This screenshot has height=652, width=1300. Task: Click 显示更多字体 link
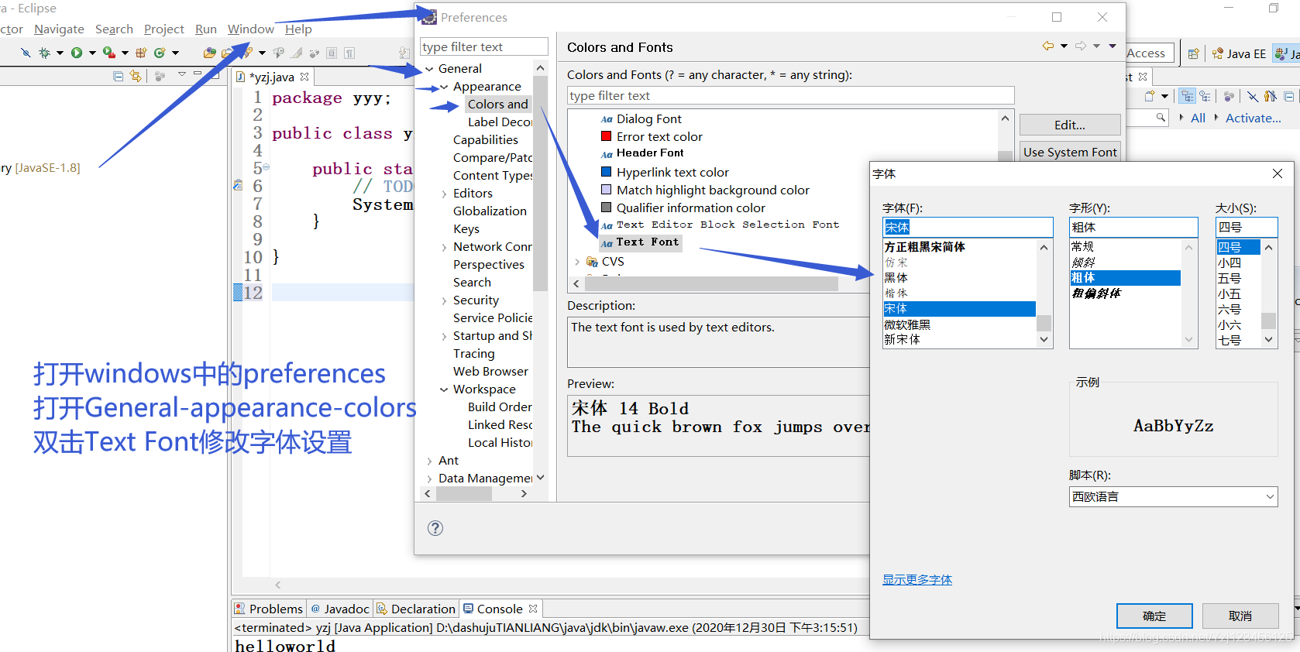pyautogui.click(x=917, y=579)
